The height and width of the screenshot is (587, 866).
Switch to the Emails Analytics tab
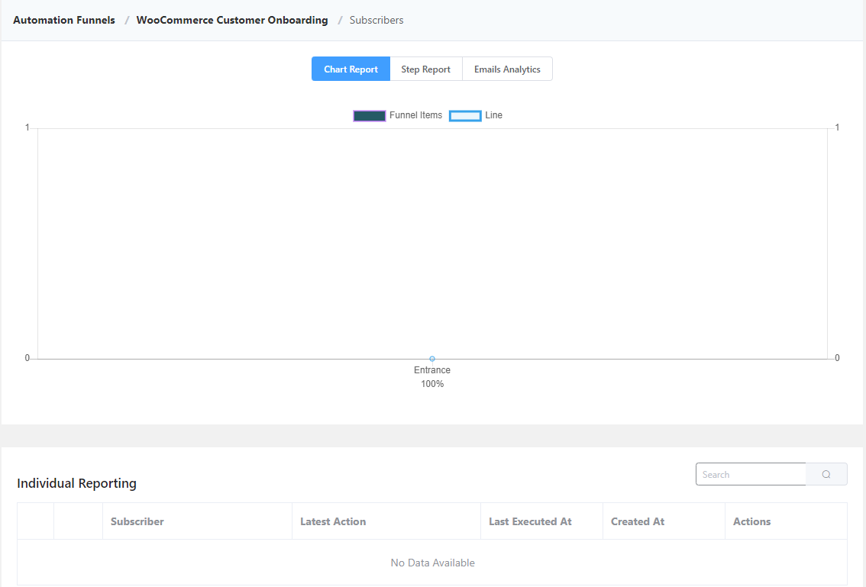coord(507,69)
